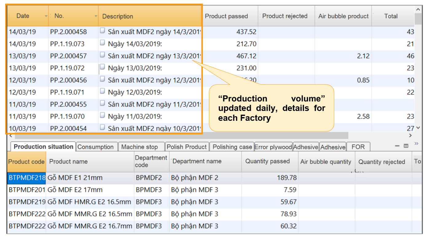Expand hidden tabs with double chevron

pyautogui.click(x=416, y=144)
